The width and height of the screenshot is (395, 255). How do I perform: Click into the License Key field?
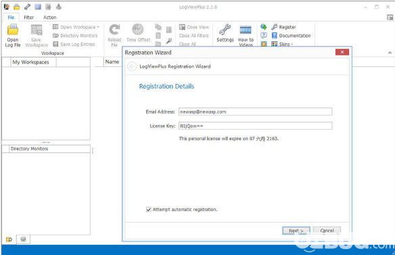[256, 126]
